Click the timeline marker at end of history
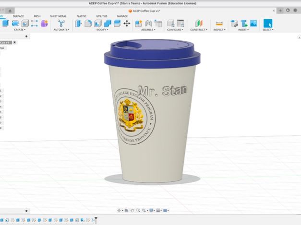 click(x=96, y=220)
